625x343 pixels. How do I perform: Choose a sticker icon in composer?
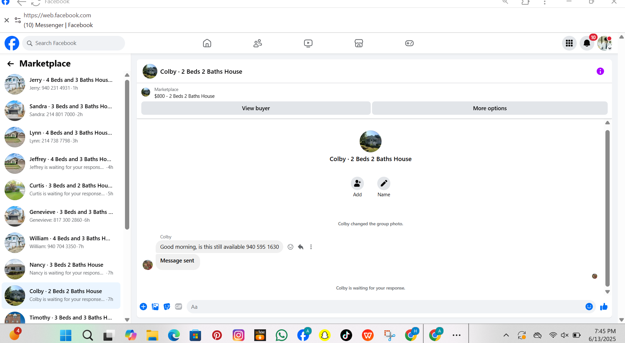click(167, 306)
